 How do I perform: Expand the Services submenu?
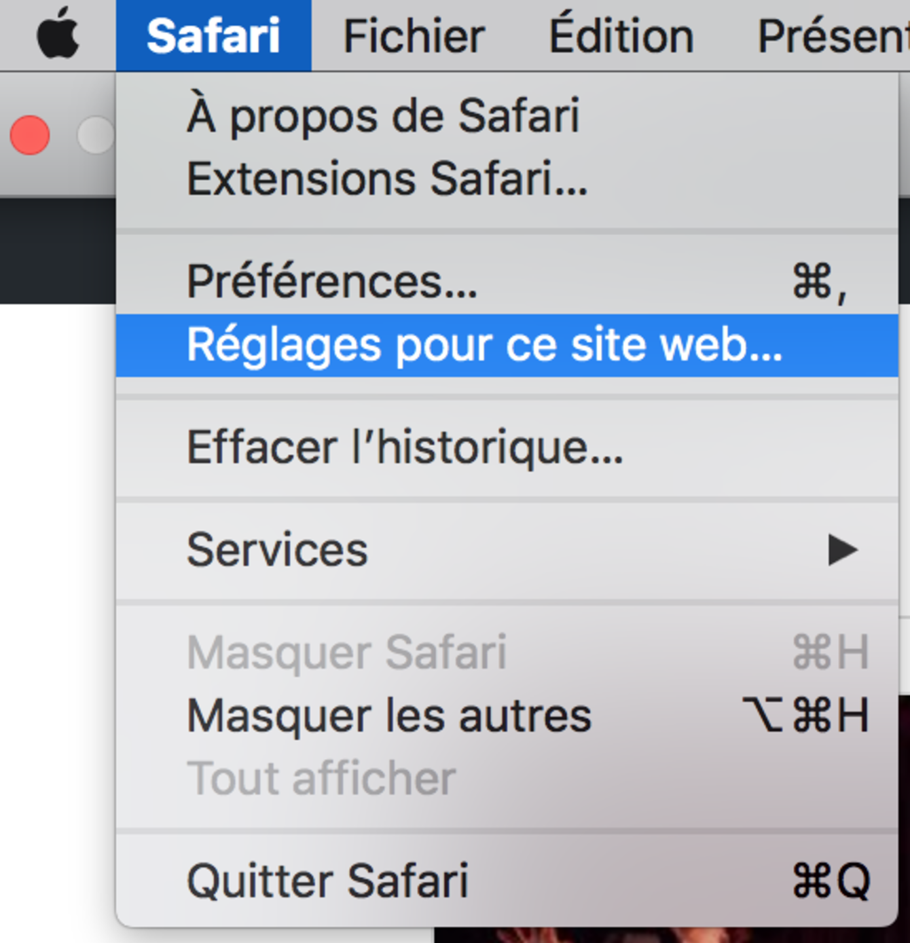click(278, 551)
